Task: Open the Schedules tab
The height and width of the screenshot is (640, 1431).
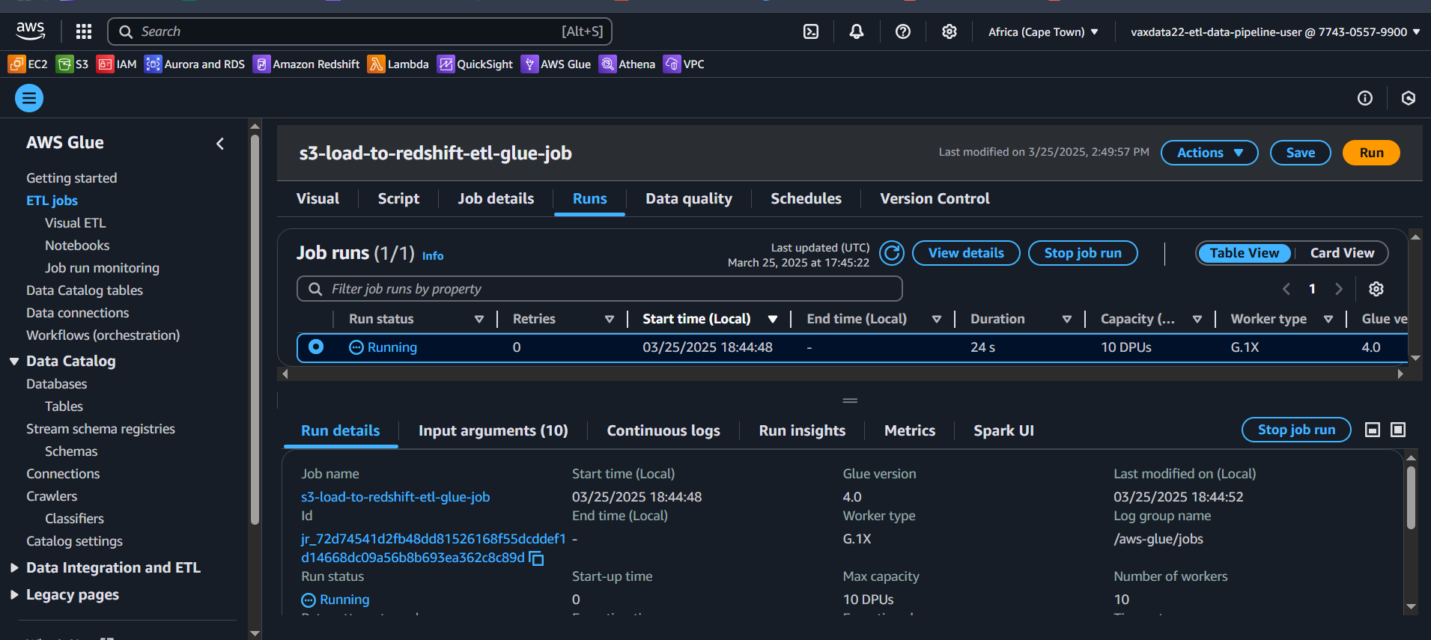Action: [x=806, y=198]
